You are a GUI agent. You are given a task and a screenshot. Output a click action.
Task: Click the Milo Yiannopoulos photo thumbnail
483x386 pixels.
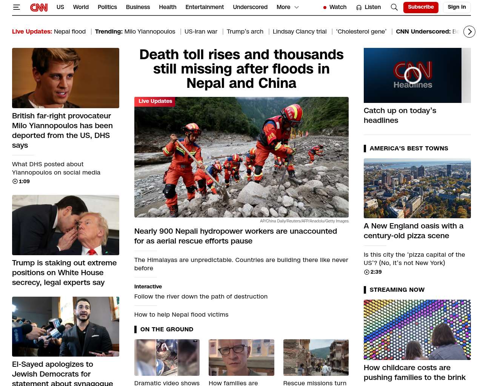66,78
